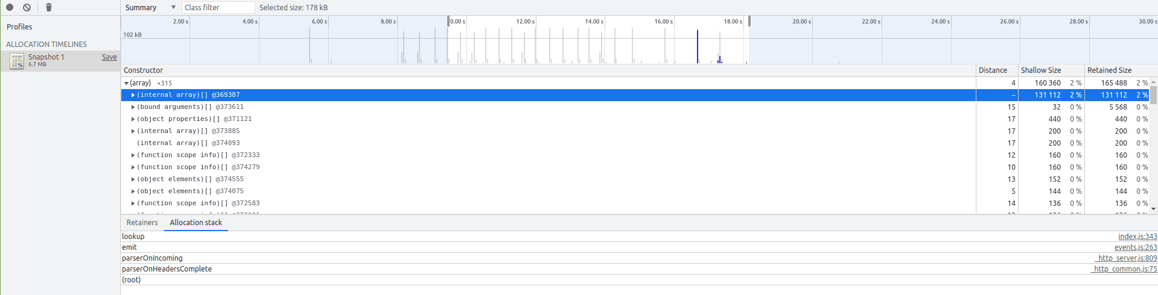Save Snapshot 1 via Save link
The image size is (1158, 295).
pyautogui.click(x=109, y=57)
